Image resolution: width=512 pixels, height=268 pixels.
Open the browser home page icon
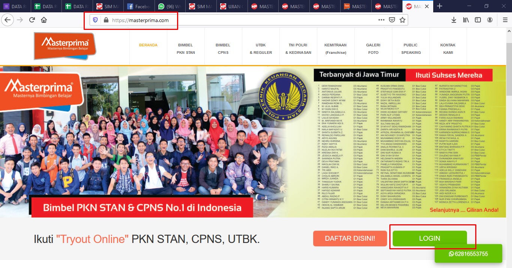44,20
